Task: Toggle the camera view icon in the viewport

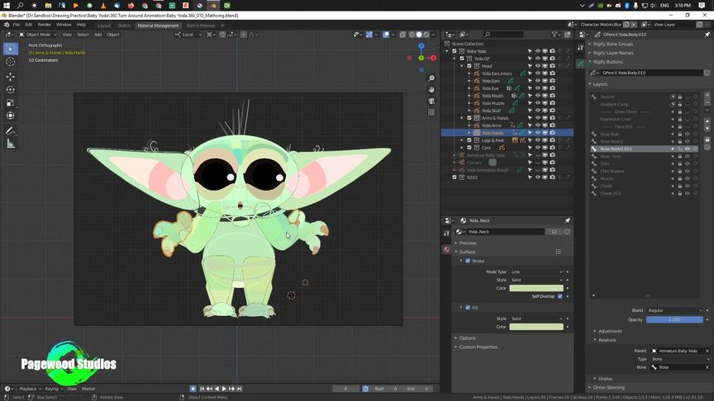Action: (431, 101)
